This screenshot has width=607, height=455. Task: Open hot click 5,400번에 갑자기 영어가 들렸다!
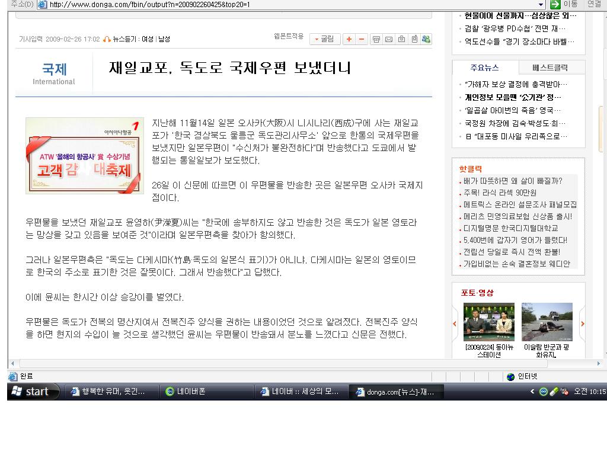515,241
